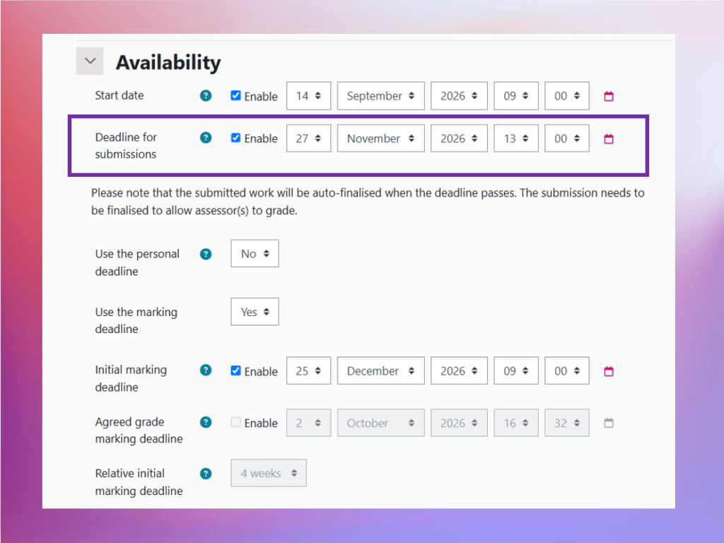This screenshot has height=543, width=724.
Task: Click the Start date label
Action: [119, 95]
